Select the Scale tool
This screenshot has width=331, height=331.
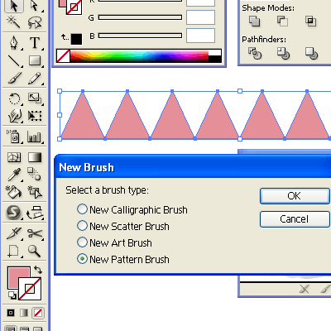pyautogui.click(x=35, y=98)
